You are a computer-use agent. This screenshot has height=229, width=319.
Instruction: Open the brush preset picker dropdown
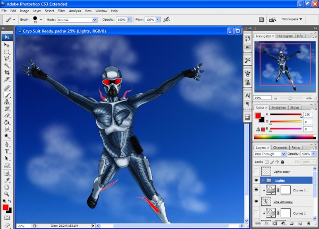pos(41,20)
